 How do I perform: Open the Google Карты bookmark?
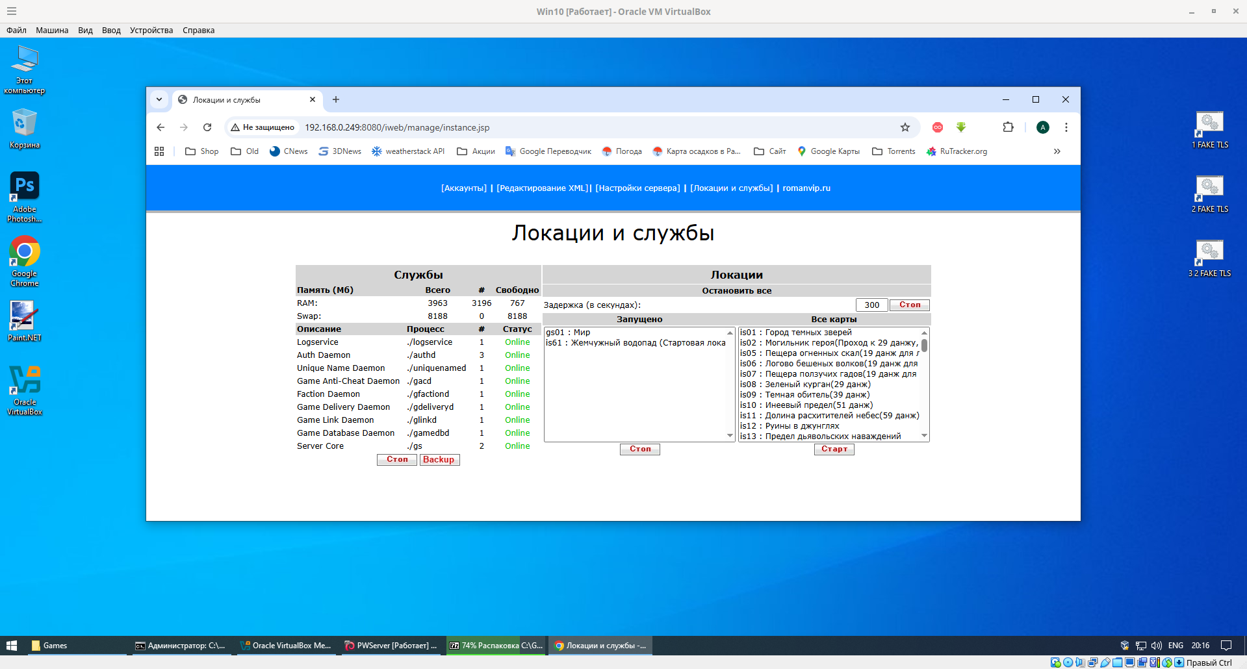click(829, 151)
